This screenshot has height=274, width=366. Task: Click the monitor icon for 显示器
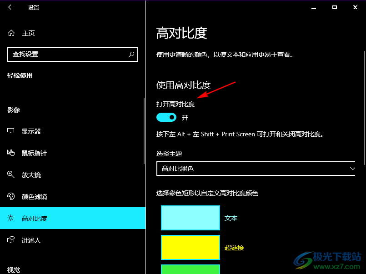tap(11, 131)
